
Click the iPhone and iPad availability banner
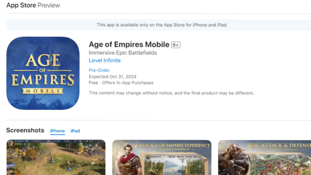(x=162, y=25)
